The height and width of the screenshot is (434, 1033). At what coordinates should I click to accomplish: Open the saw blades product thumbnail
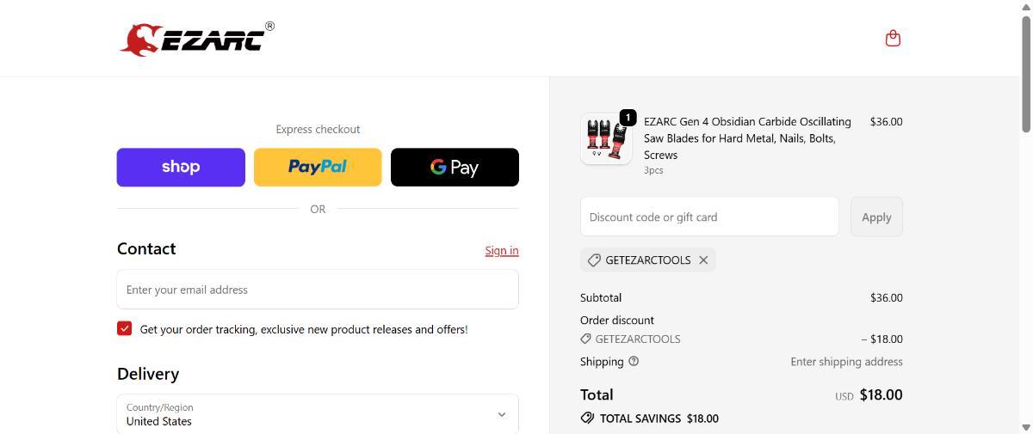click(606, 139)
